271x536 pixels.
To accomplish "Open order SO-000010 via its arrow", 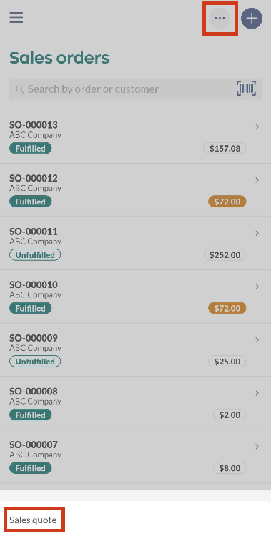I will click(257, 287).
